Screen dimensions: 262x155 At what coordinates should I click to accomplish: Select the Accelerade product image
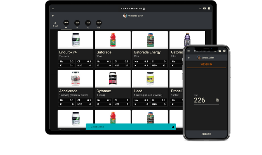tap(75, 79)
